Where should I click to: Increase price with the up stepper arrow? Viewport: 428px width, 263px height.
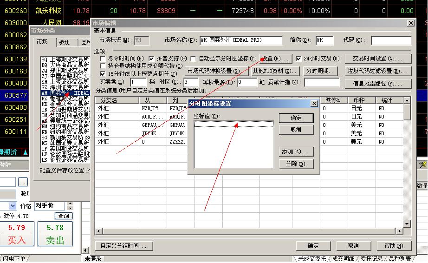pyautogui.click(x=70, y=204)
